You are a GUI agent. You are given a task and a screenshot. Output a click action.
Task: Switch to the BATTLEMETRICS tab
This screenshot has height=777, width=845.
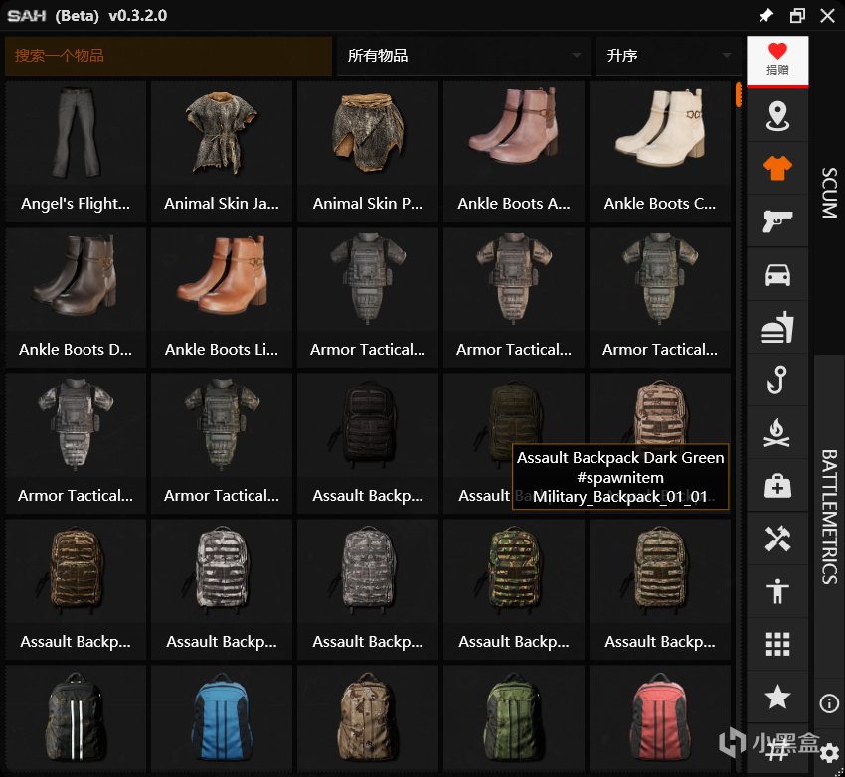(829, 517)
